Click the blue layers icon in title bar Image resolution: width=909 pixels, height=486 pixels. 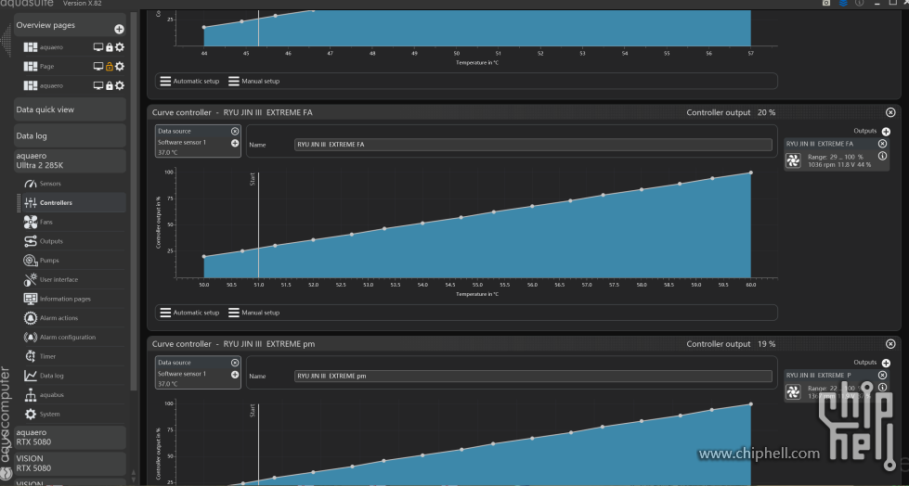[843, 3]
